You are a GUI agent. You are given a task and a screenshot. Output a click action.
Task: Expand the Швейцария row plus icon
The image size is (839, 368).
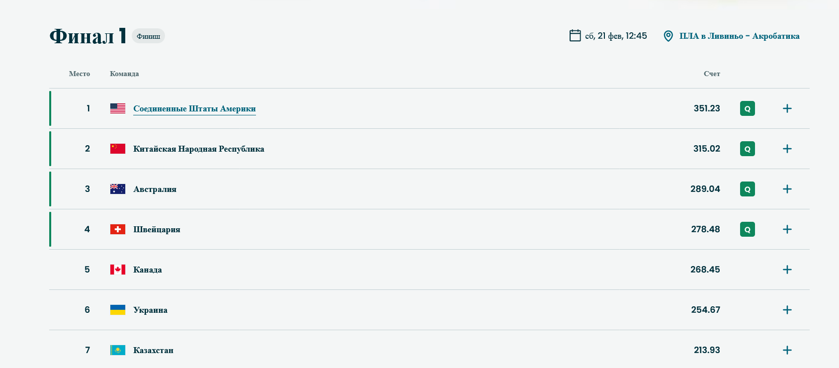(x=787, y=229)
